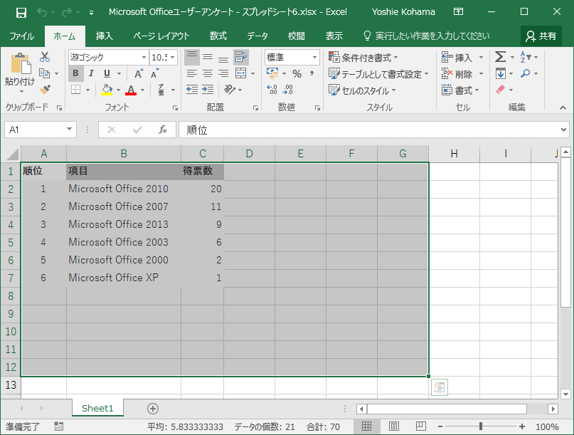Click the Fill Color yellow swatch
This screenshot has width=574, height=435.
pyautogui.click(x=107, y=90)
